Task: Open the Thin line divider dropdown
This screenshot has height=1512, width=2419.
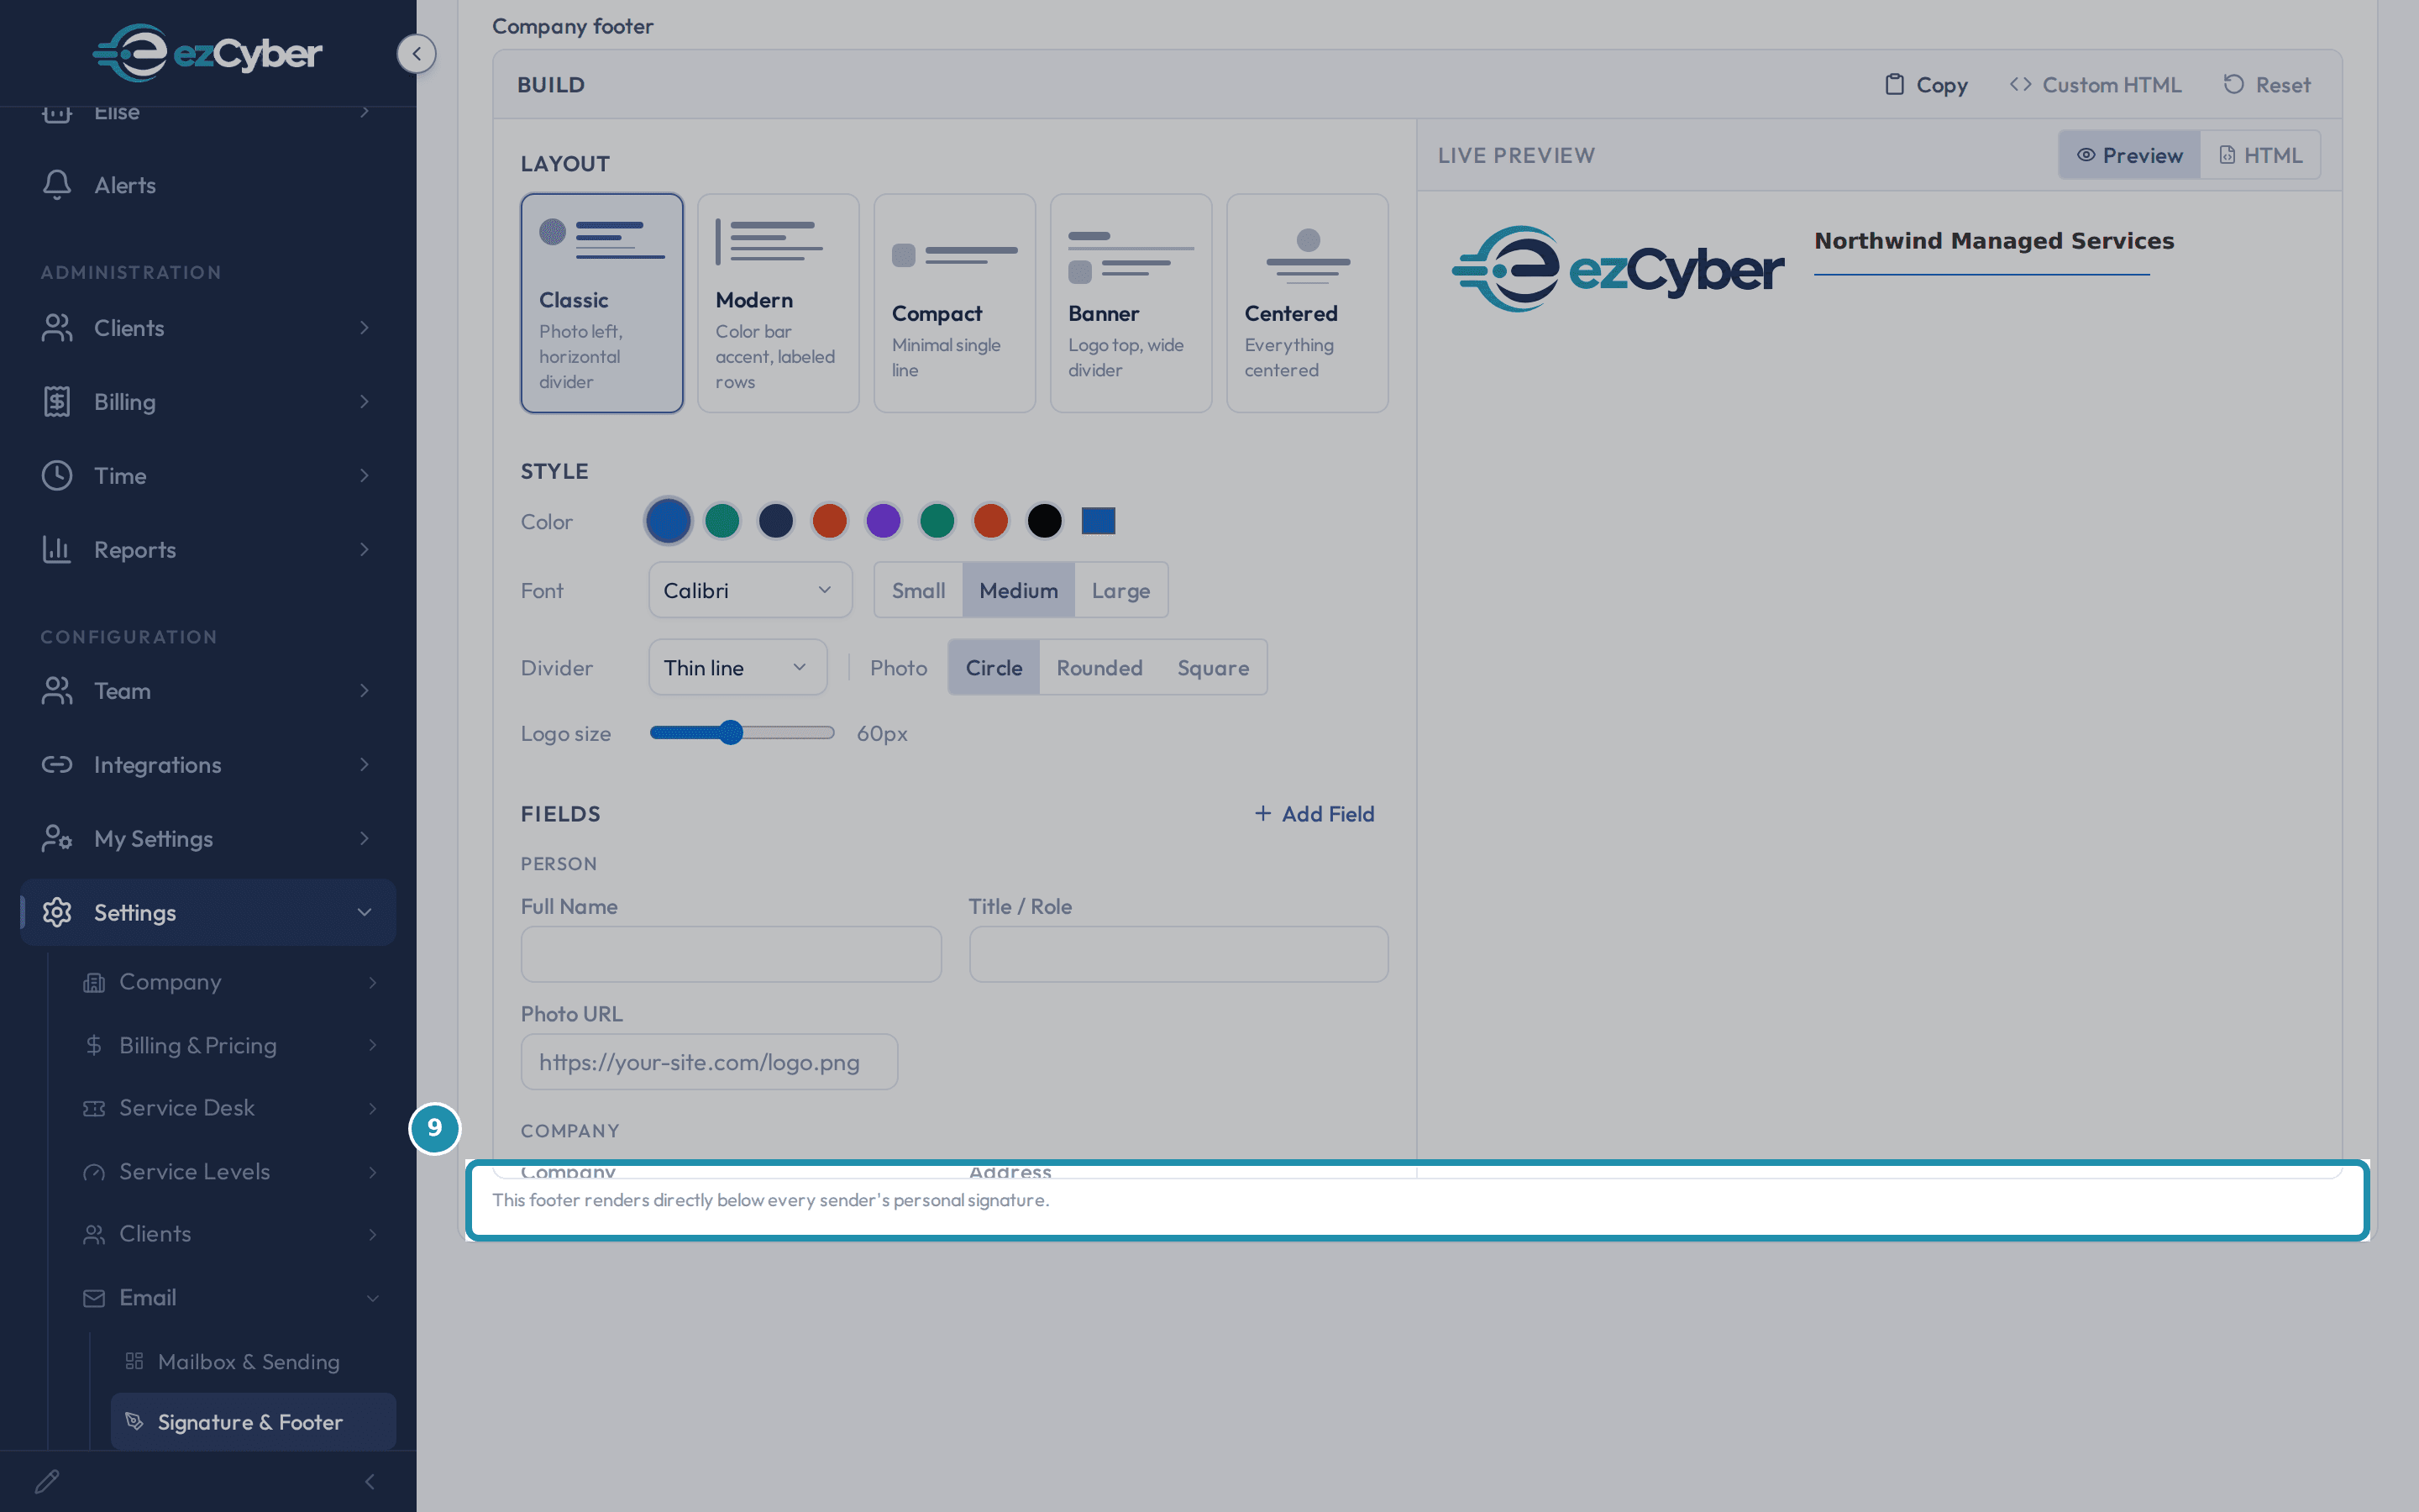Action: (737, 667)
